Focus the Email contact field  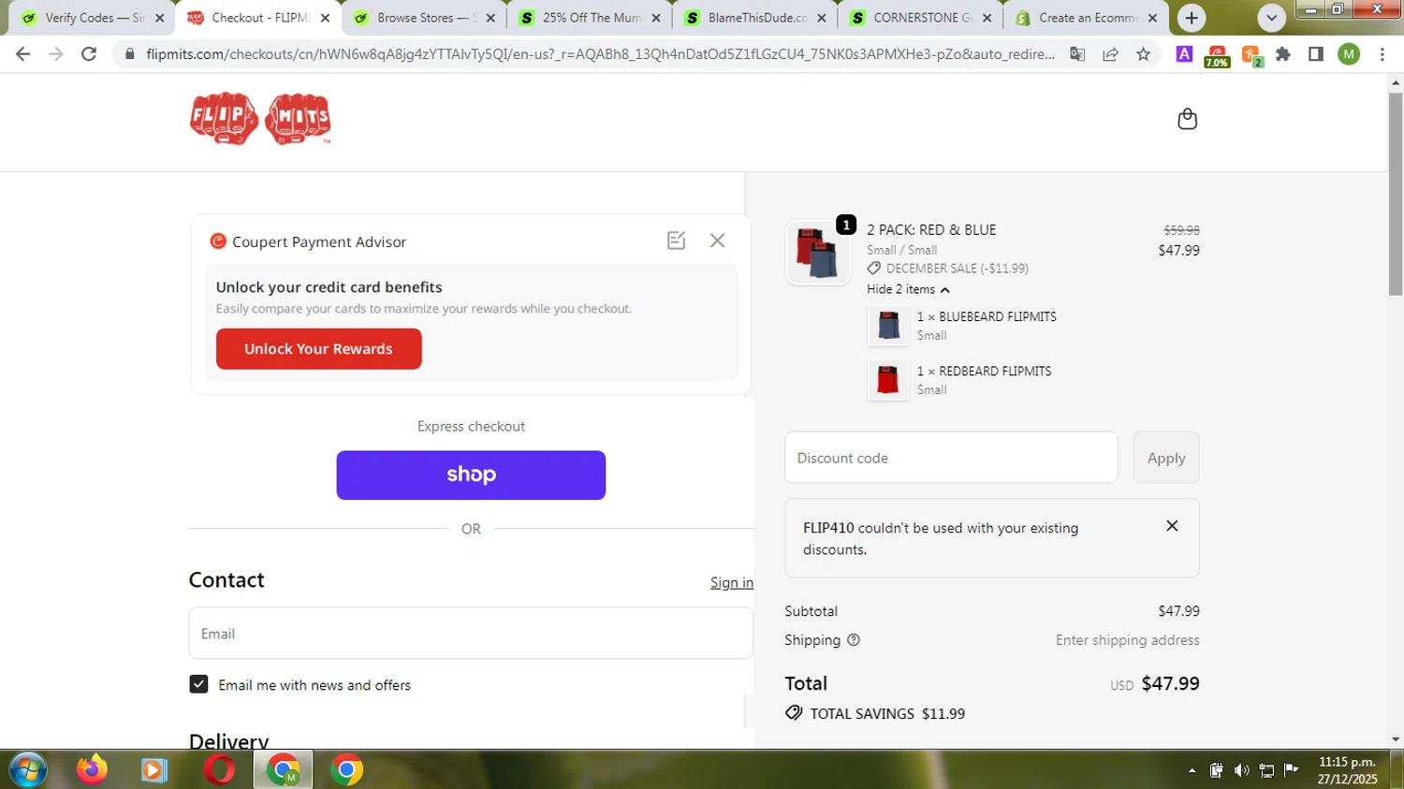click(x=471, y=634)
